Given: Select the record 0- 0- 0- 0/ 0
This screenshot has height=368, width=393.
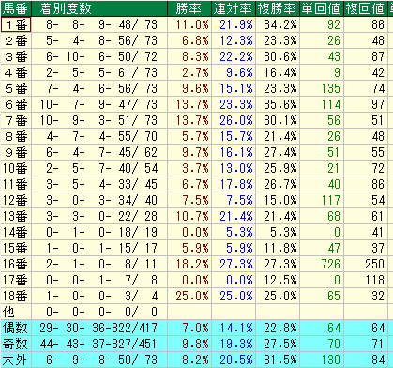Looking at the screenshot, I should point(101,312).
